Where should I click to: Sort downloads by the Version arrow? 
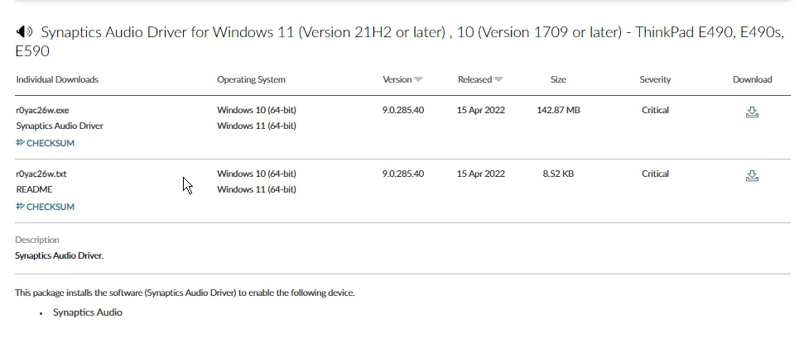tap(418, 80)
